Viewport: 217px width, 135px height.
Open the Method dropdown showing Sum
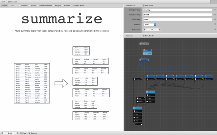150,24
